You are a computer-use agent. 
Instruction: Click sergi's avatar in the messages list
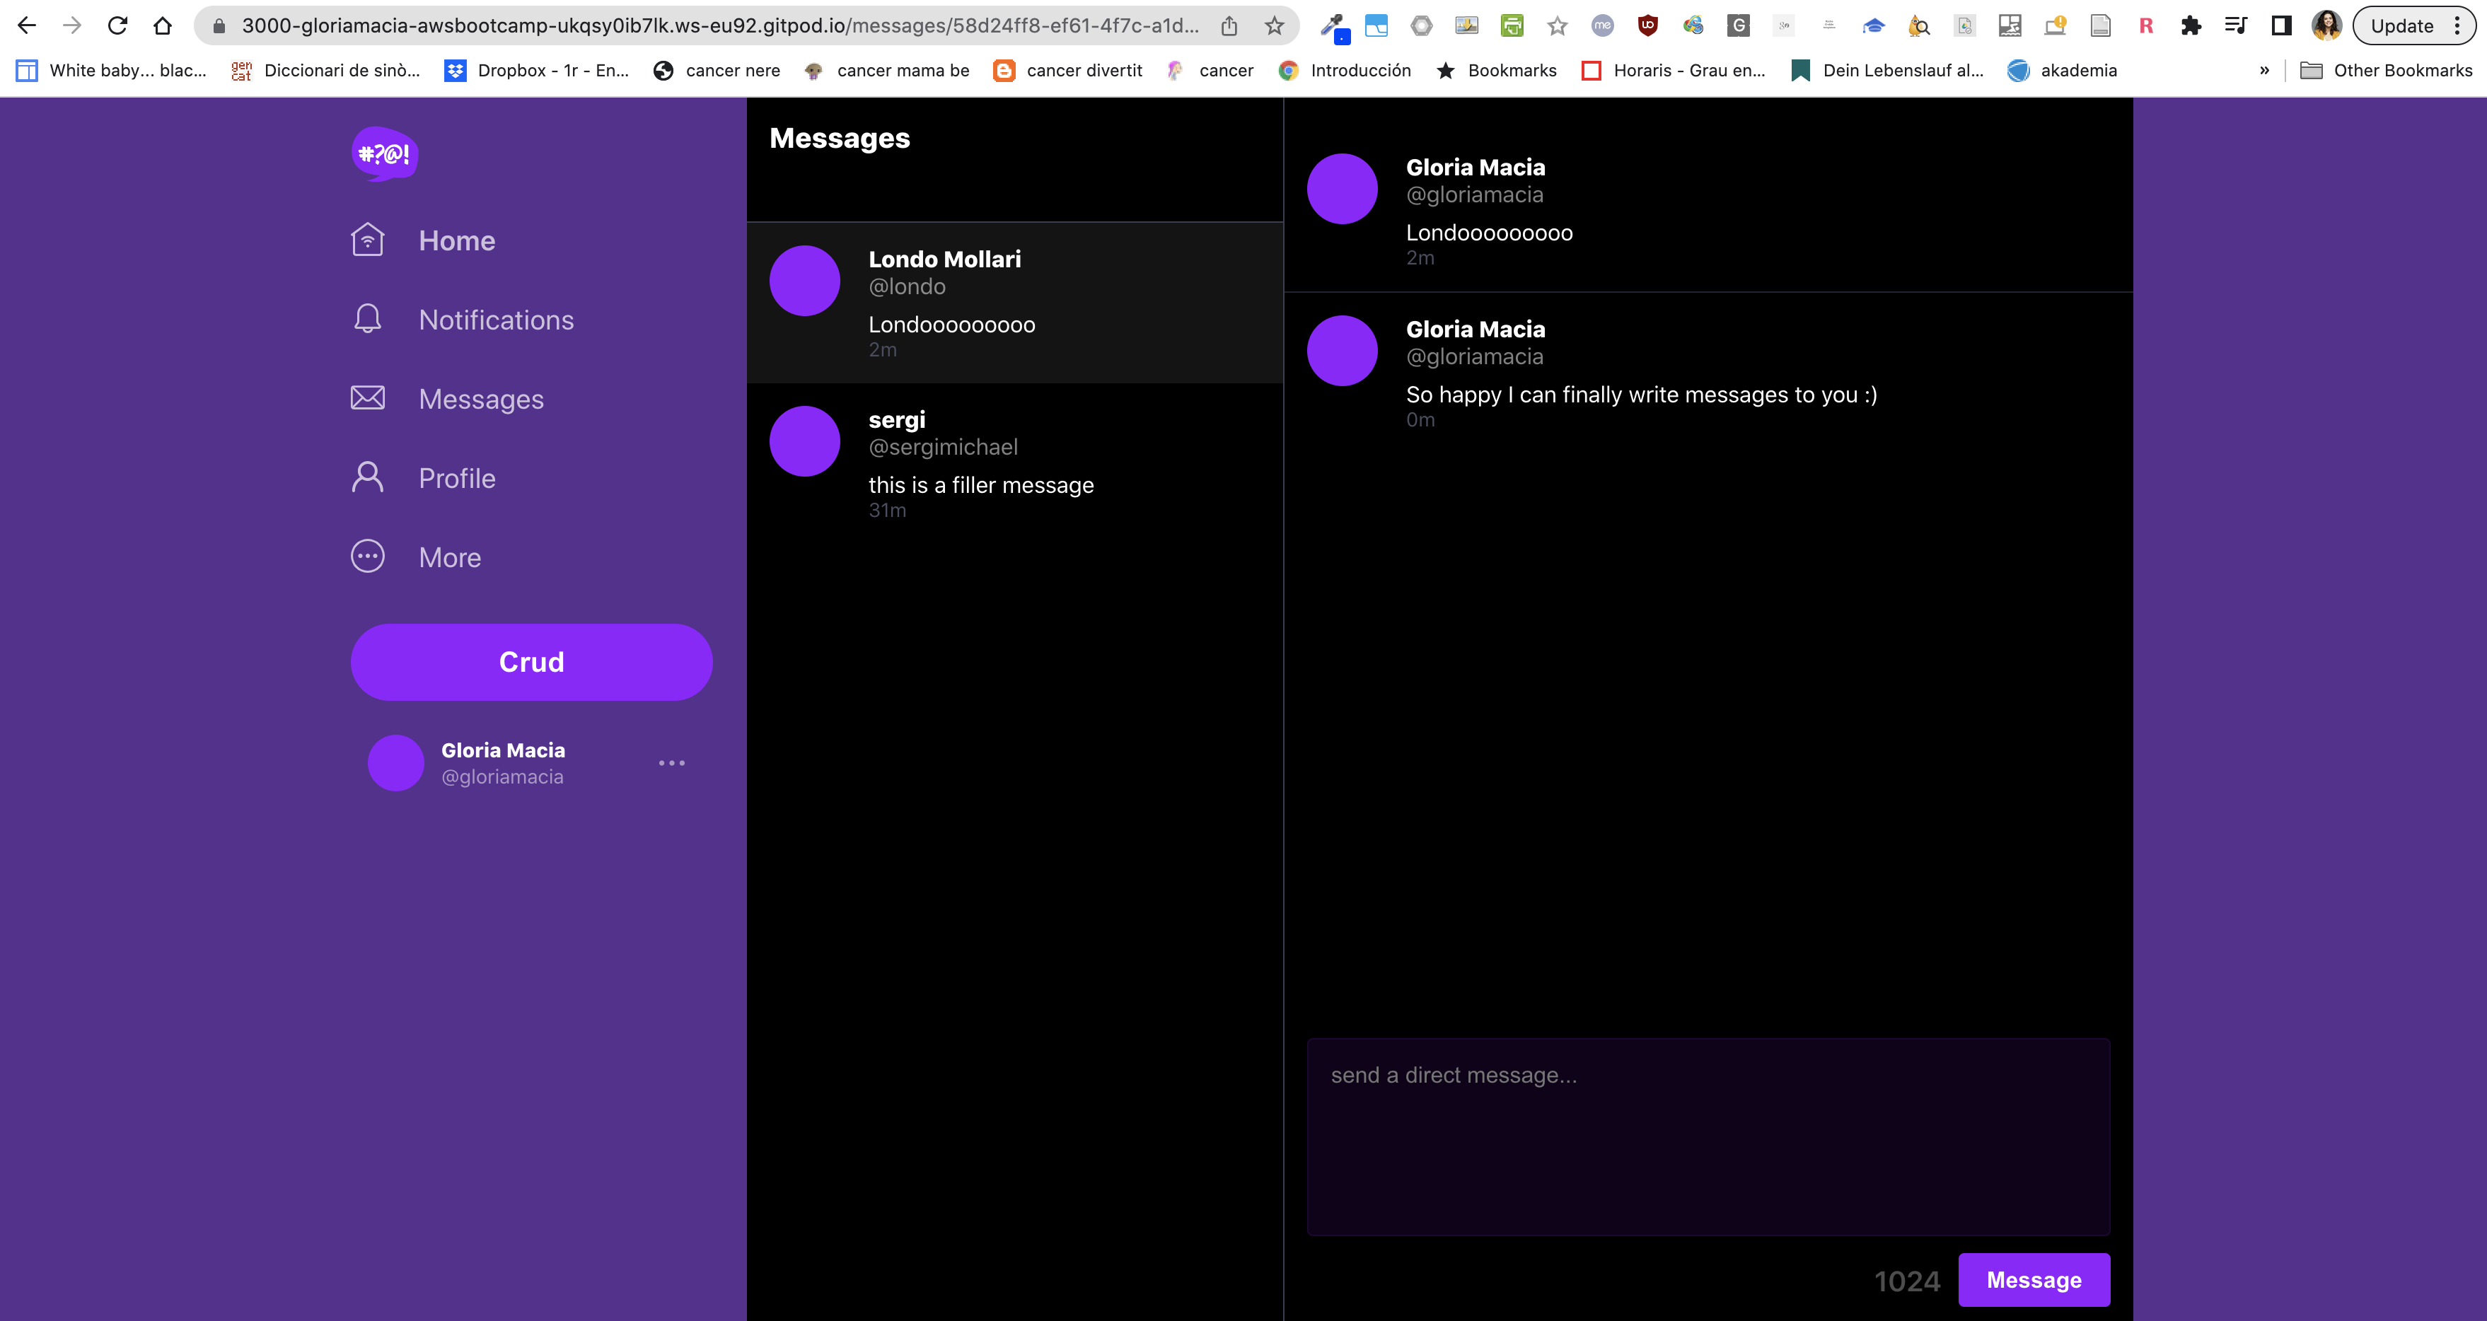click(x=804, y=441)
